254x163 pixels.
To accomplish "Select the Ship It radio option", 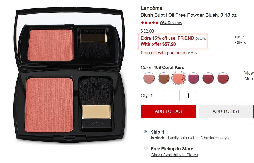I will point(146,131).
